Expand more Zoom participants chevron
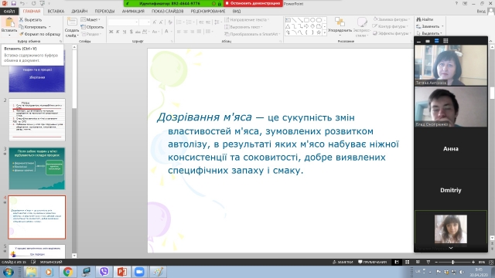Screen dimensions: 495x278 pos(451,248)
